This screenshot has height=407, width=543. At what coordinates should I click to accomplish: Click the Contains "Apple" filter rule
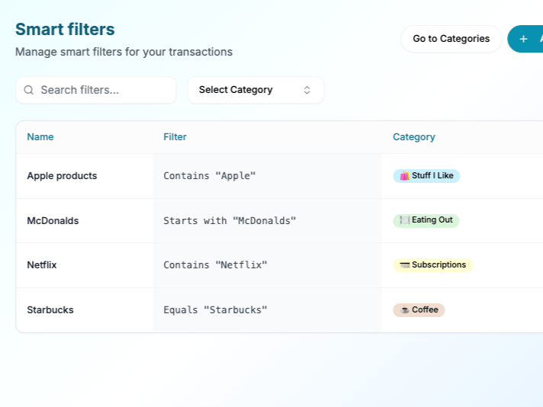tap(210, 176)
